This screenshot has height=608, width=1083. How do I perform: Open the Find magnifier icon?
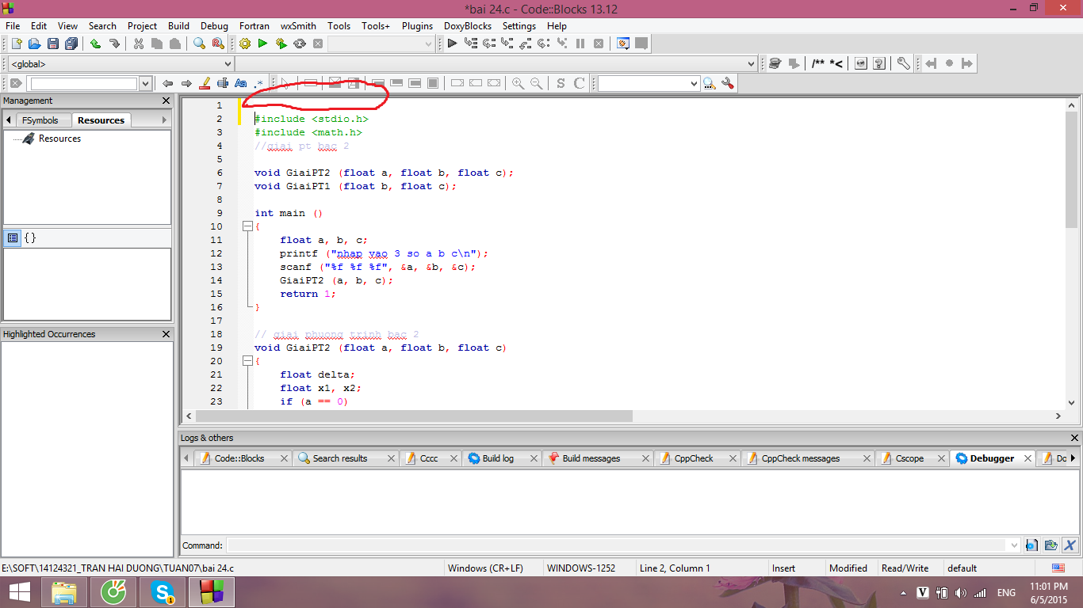coord(199,44)
